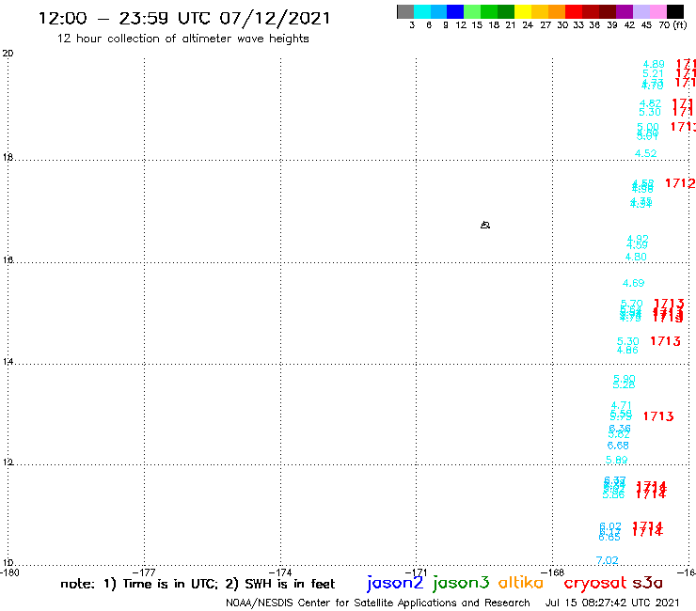This screenshot has width=696, height=611.
Task: Click the chart title with date 07/12/2021
Action: 184,18
